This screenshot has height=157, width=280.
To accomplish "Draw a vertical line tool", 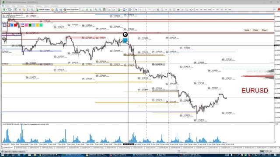I will [146, 10].
